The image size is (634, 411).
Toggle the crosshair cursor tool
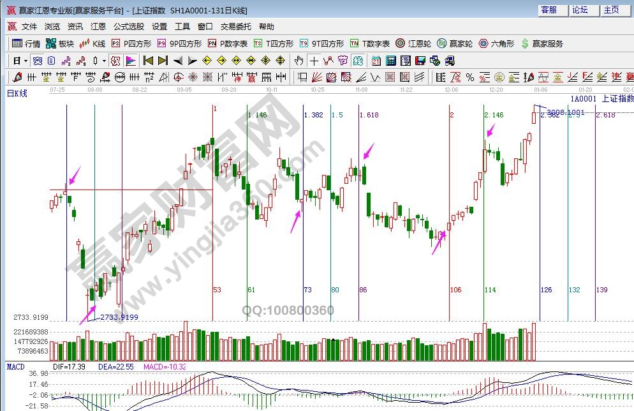(314, 61)
